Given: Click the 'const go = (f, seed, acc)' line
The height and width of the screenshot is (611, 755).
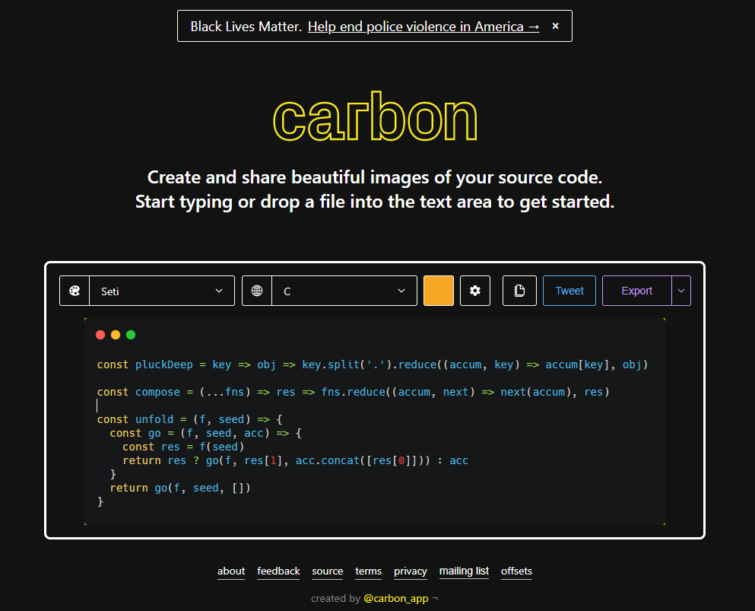Looking at the screenshot, I should tap(205, 433).
